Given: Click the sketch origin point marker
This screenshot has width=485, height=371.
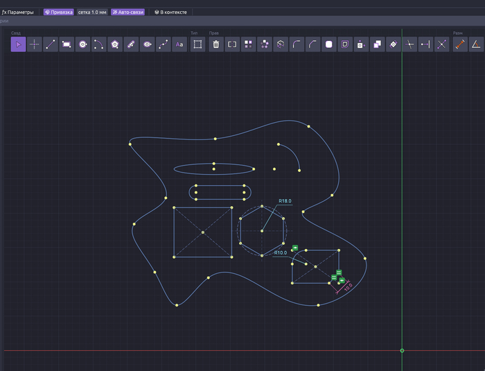Looking at the screenshot, I should 402,351.
